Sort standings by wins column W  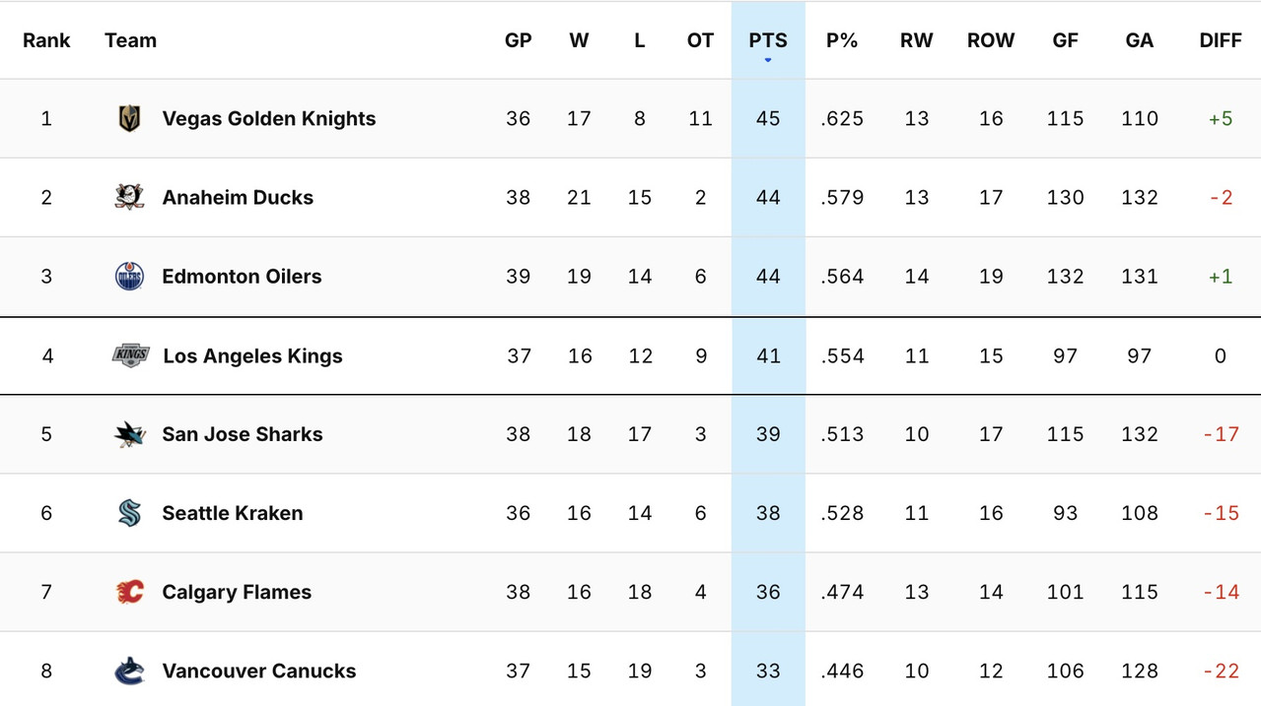(x=579, y=40)
